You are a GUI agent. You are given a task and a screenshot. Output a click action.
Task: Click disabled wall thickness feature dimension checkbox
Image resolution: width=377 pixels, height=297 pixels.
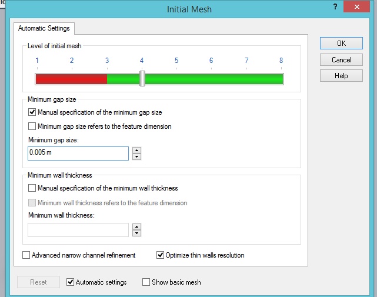click(32, 202)
